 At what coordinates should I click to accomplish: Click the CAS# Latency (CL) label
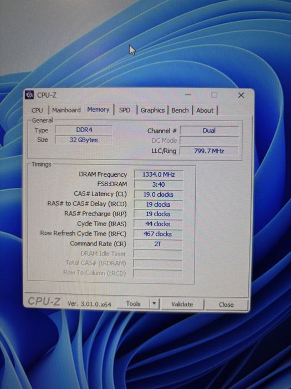click(100, 194)
